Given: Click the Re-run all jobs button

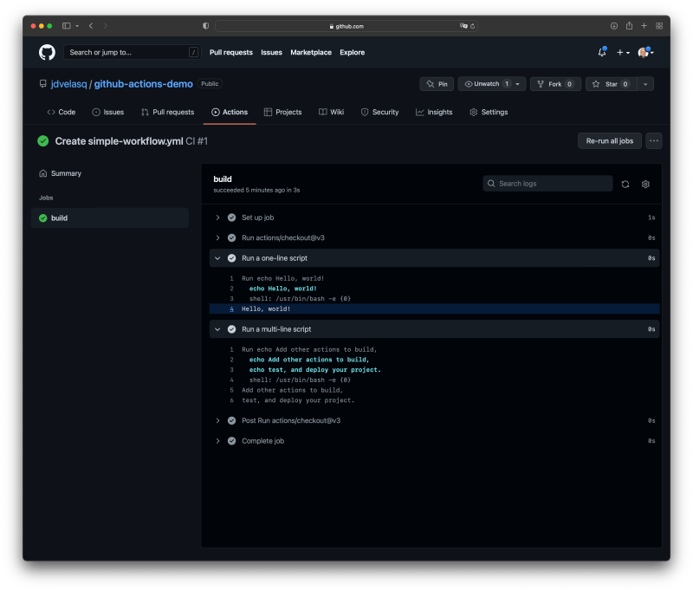Looking at the screenshot, I should click(x=609, y=140).
